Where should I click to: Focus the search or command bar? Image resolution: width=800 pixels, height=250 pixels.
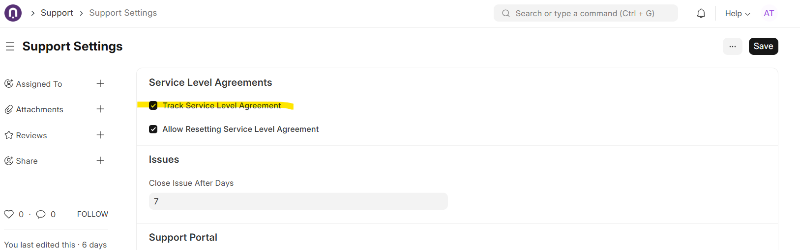click(x=586, y=13)
